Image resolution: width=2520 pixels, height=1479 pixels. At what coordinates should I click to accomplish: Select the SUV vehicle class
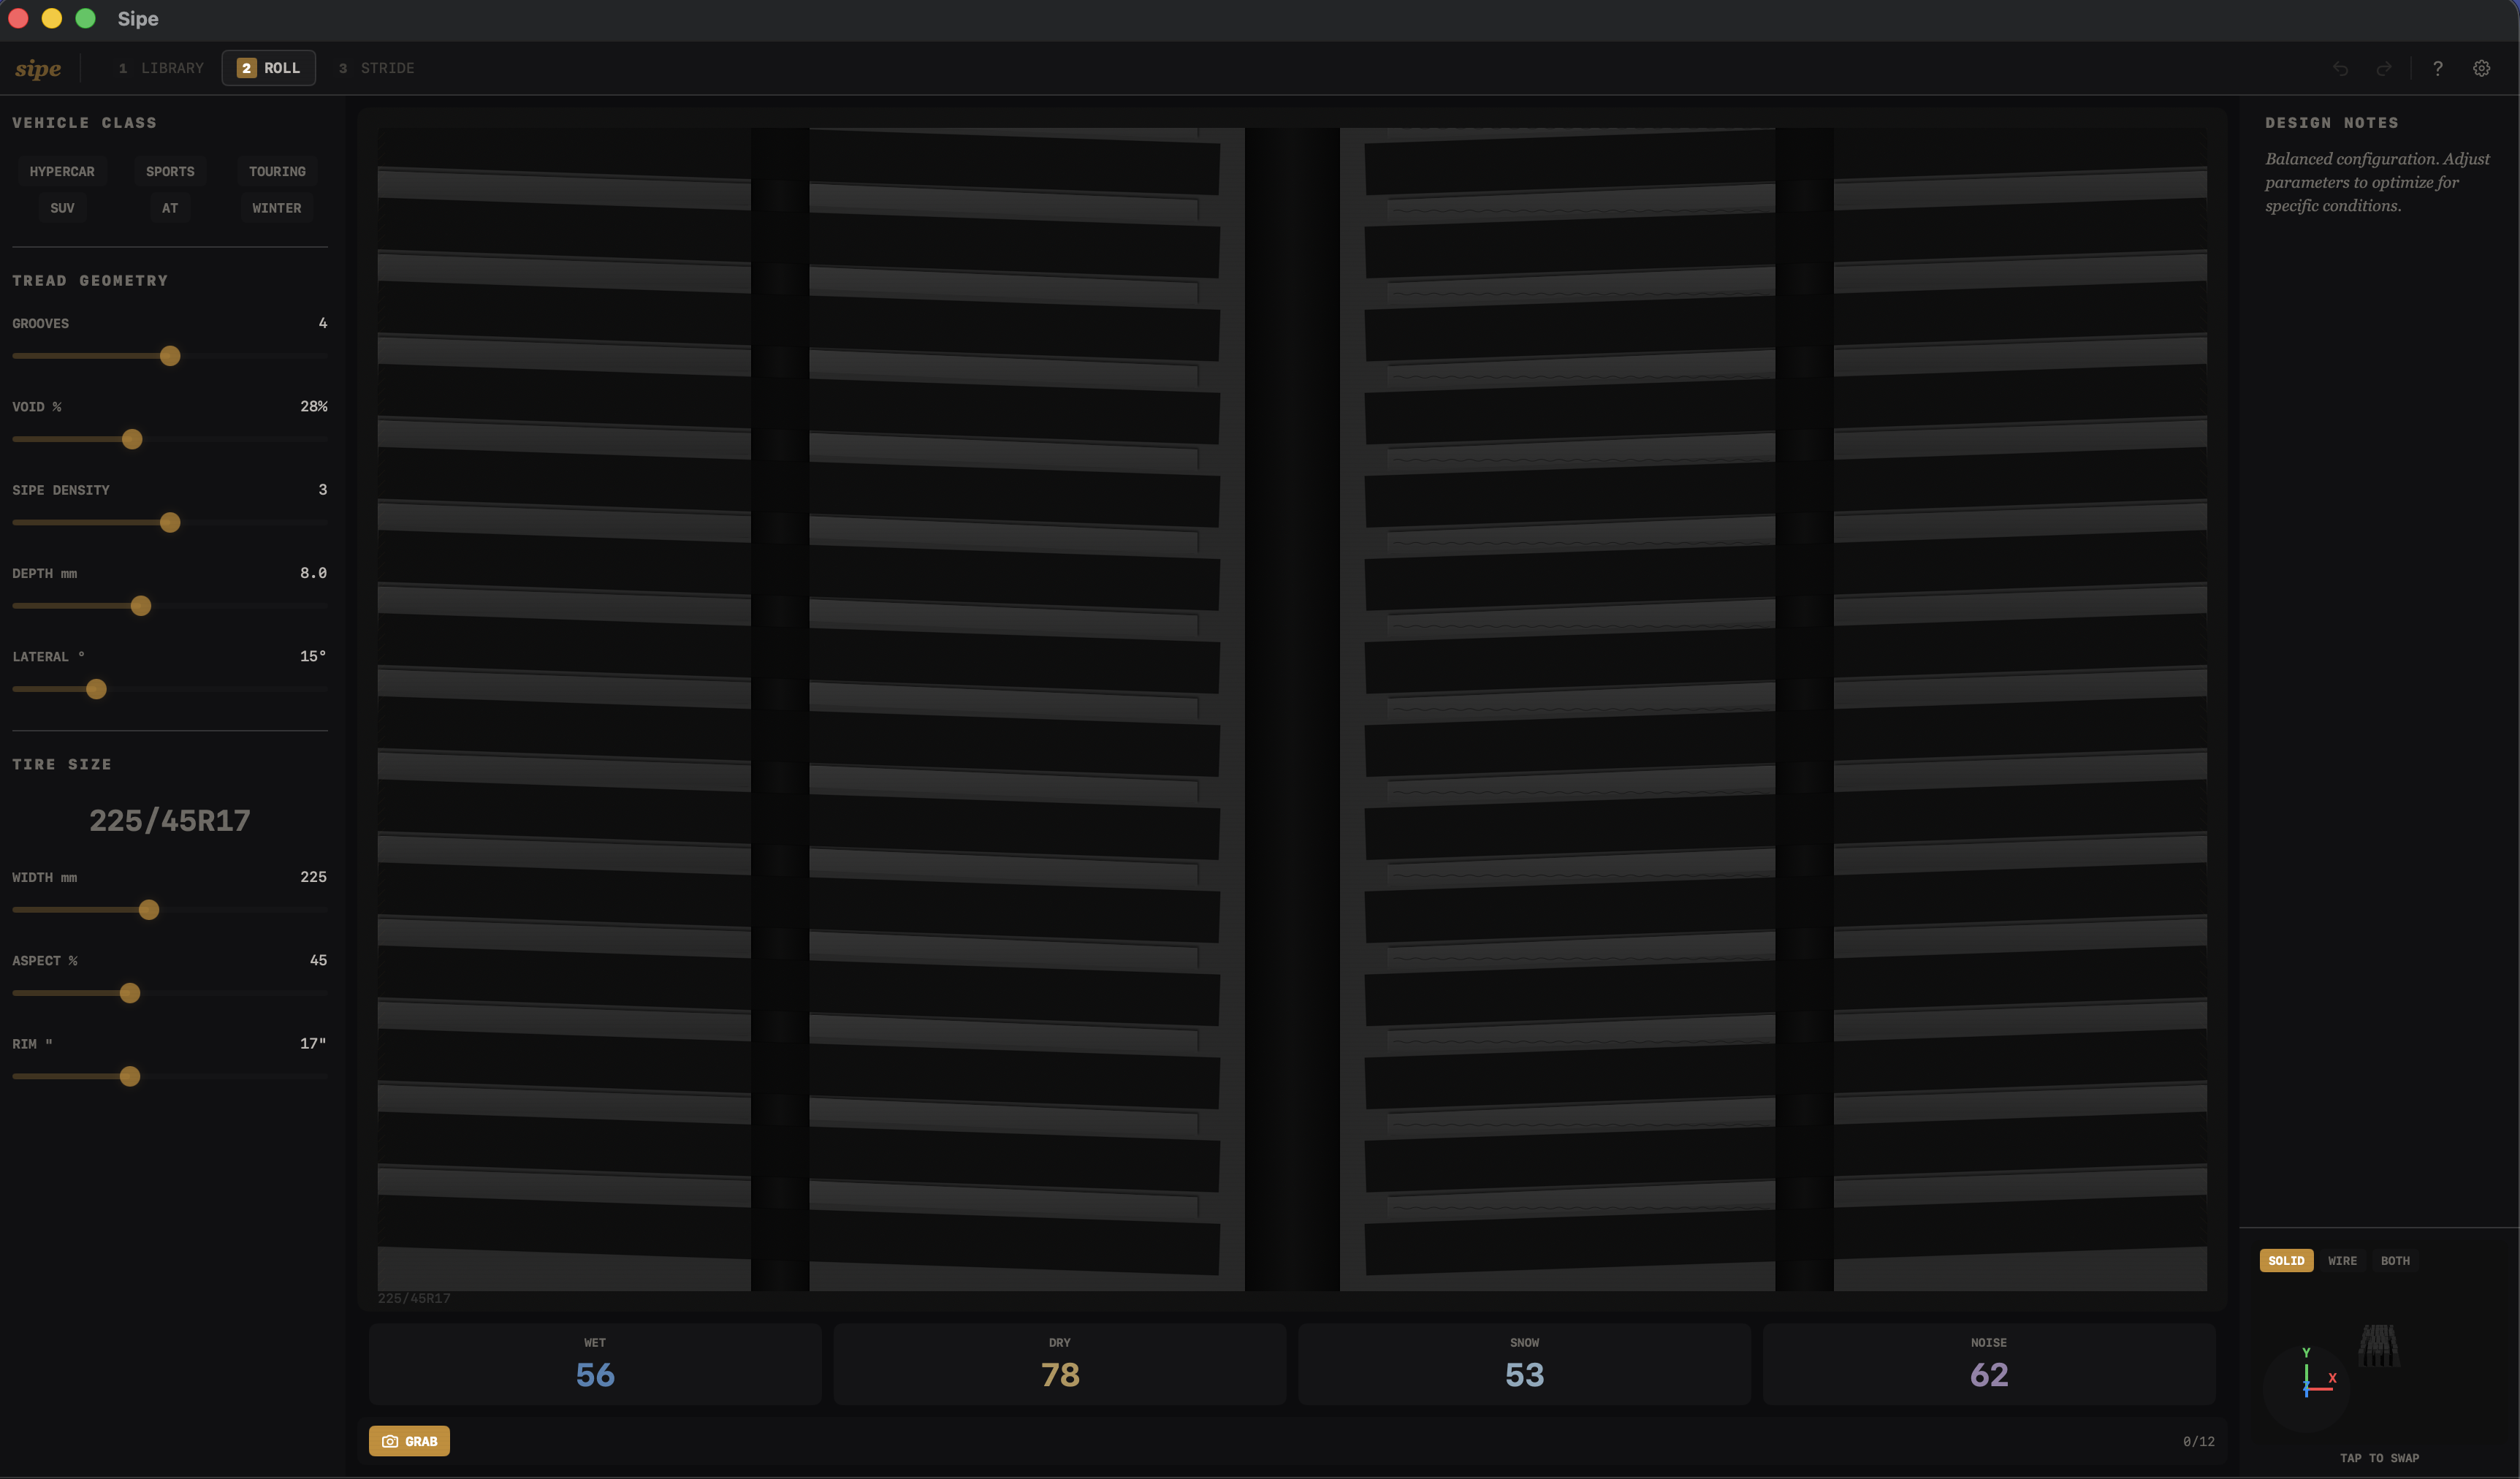coord(62,208)
